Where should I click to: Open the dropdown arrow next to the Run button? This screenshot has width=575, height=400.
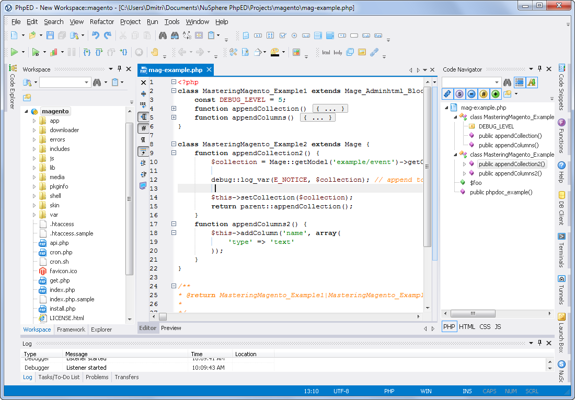tap(23, 52)
